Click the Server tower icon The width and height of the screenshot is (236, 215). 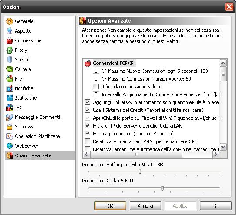(10, 60)
